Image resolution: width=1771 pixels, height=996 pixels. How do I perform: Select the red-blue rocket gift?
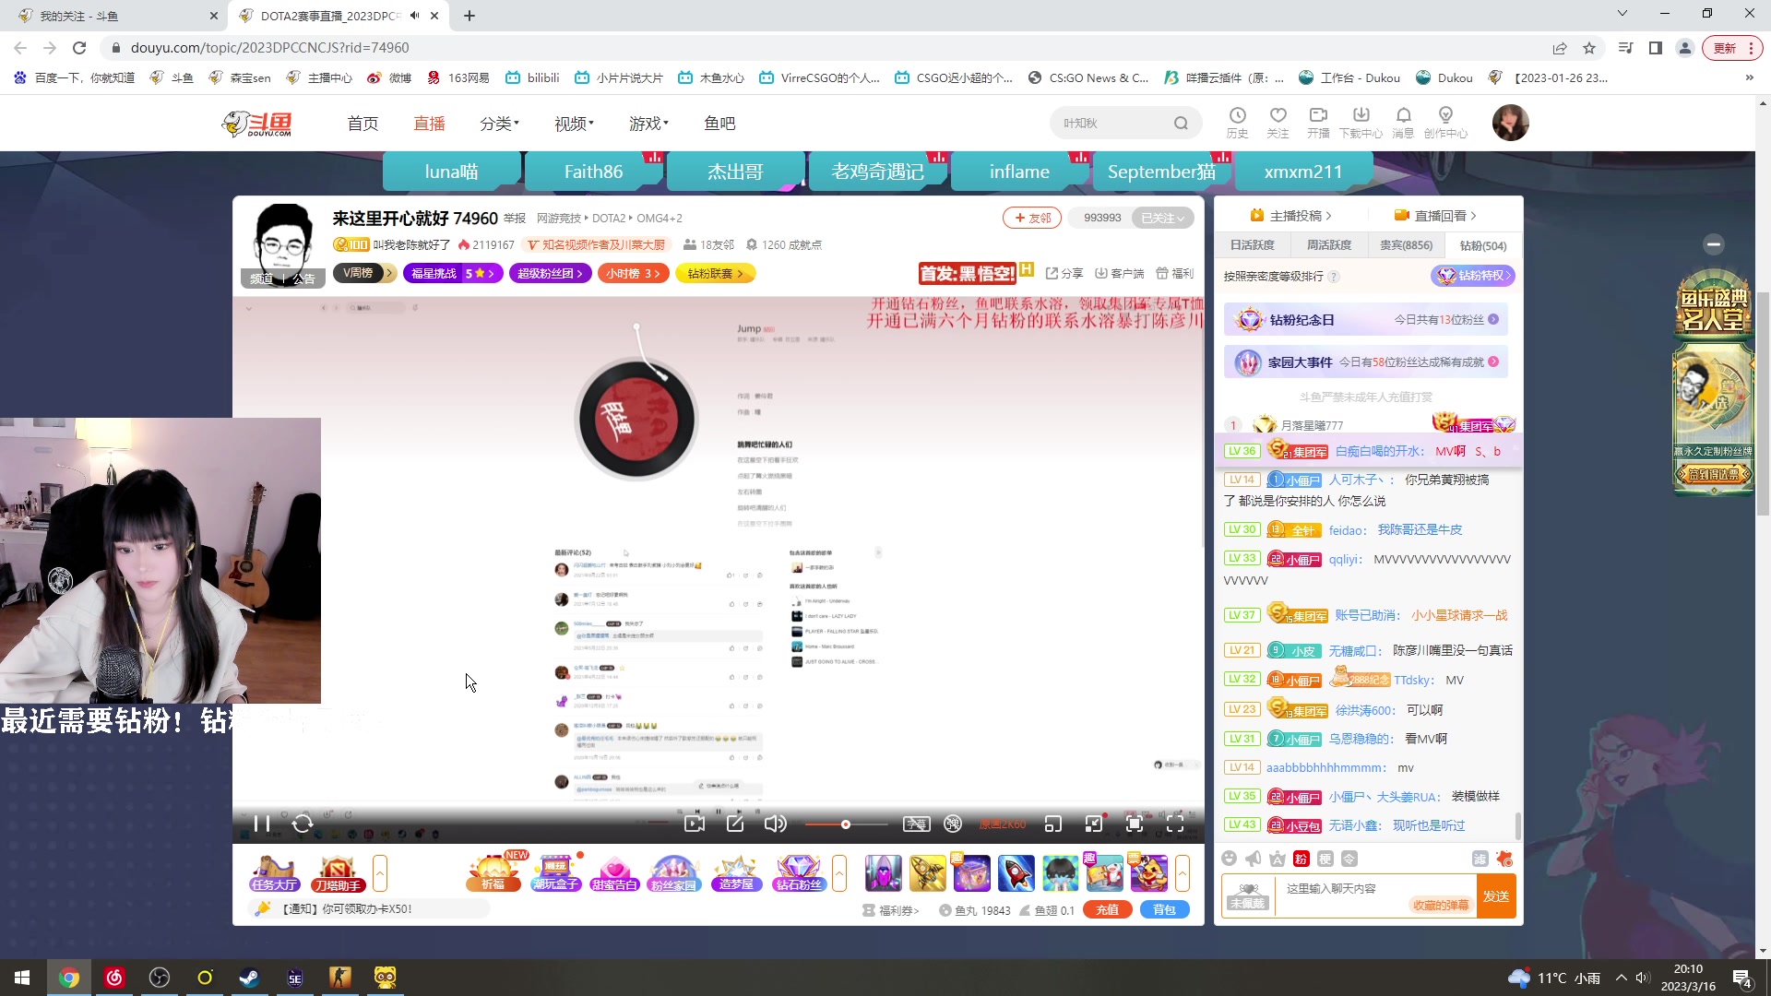coord(1016,873)
